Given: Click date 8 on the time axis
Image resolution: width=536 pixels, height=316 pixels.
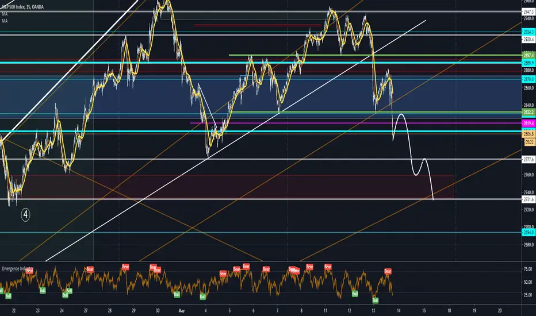Looking at the screenshot, I should pos(301,310).
